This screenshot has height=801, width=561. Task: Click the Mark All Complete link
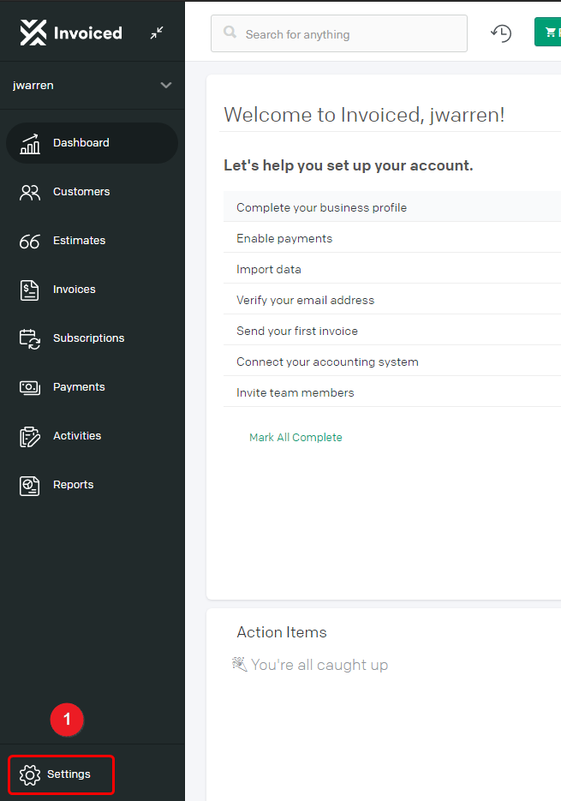click(x=295, y=437)
